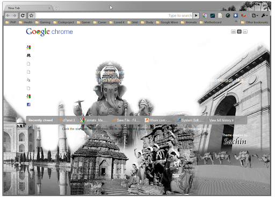
Task: Open the Google Wave bookmarks folder
Action: (x=167, y=23)
